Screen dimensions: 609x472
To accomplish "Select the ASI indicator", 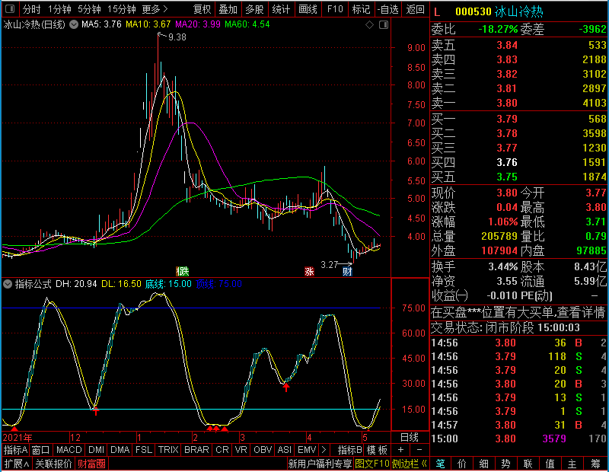I will click(x=284, y=450).
